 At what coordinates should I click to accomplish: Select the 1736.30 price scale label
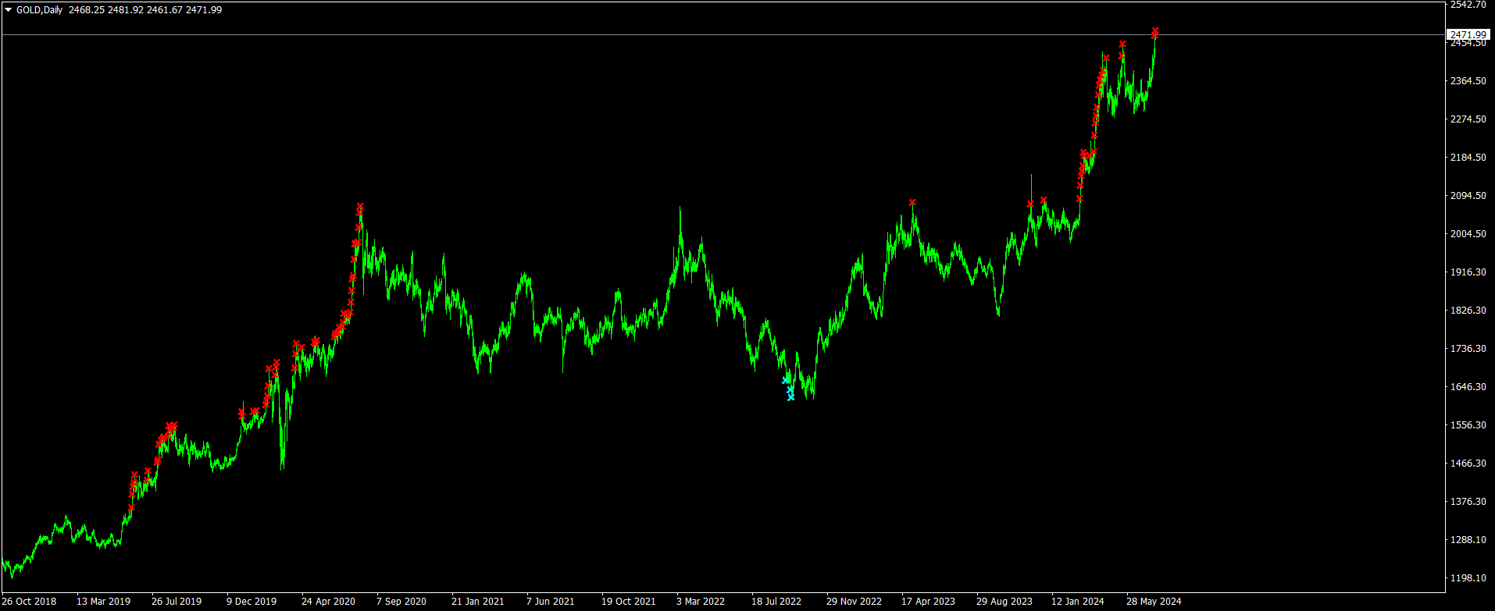1468,349
